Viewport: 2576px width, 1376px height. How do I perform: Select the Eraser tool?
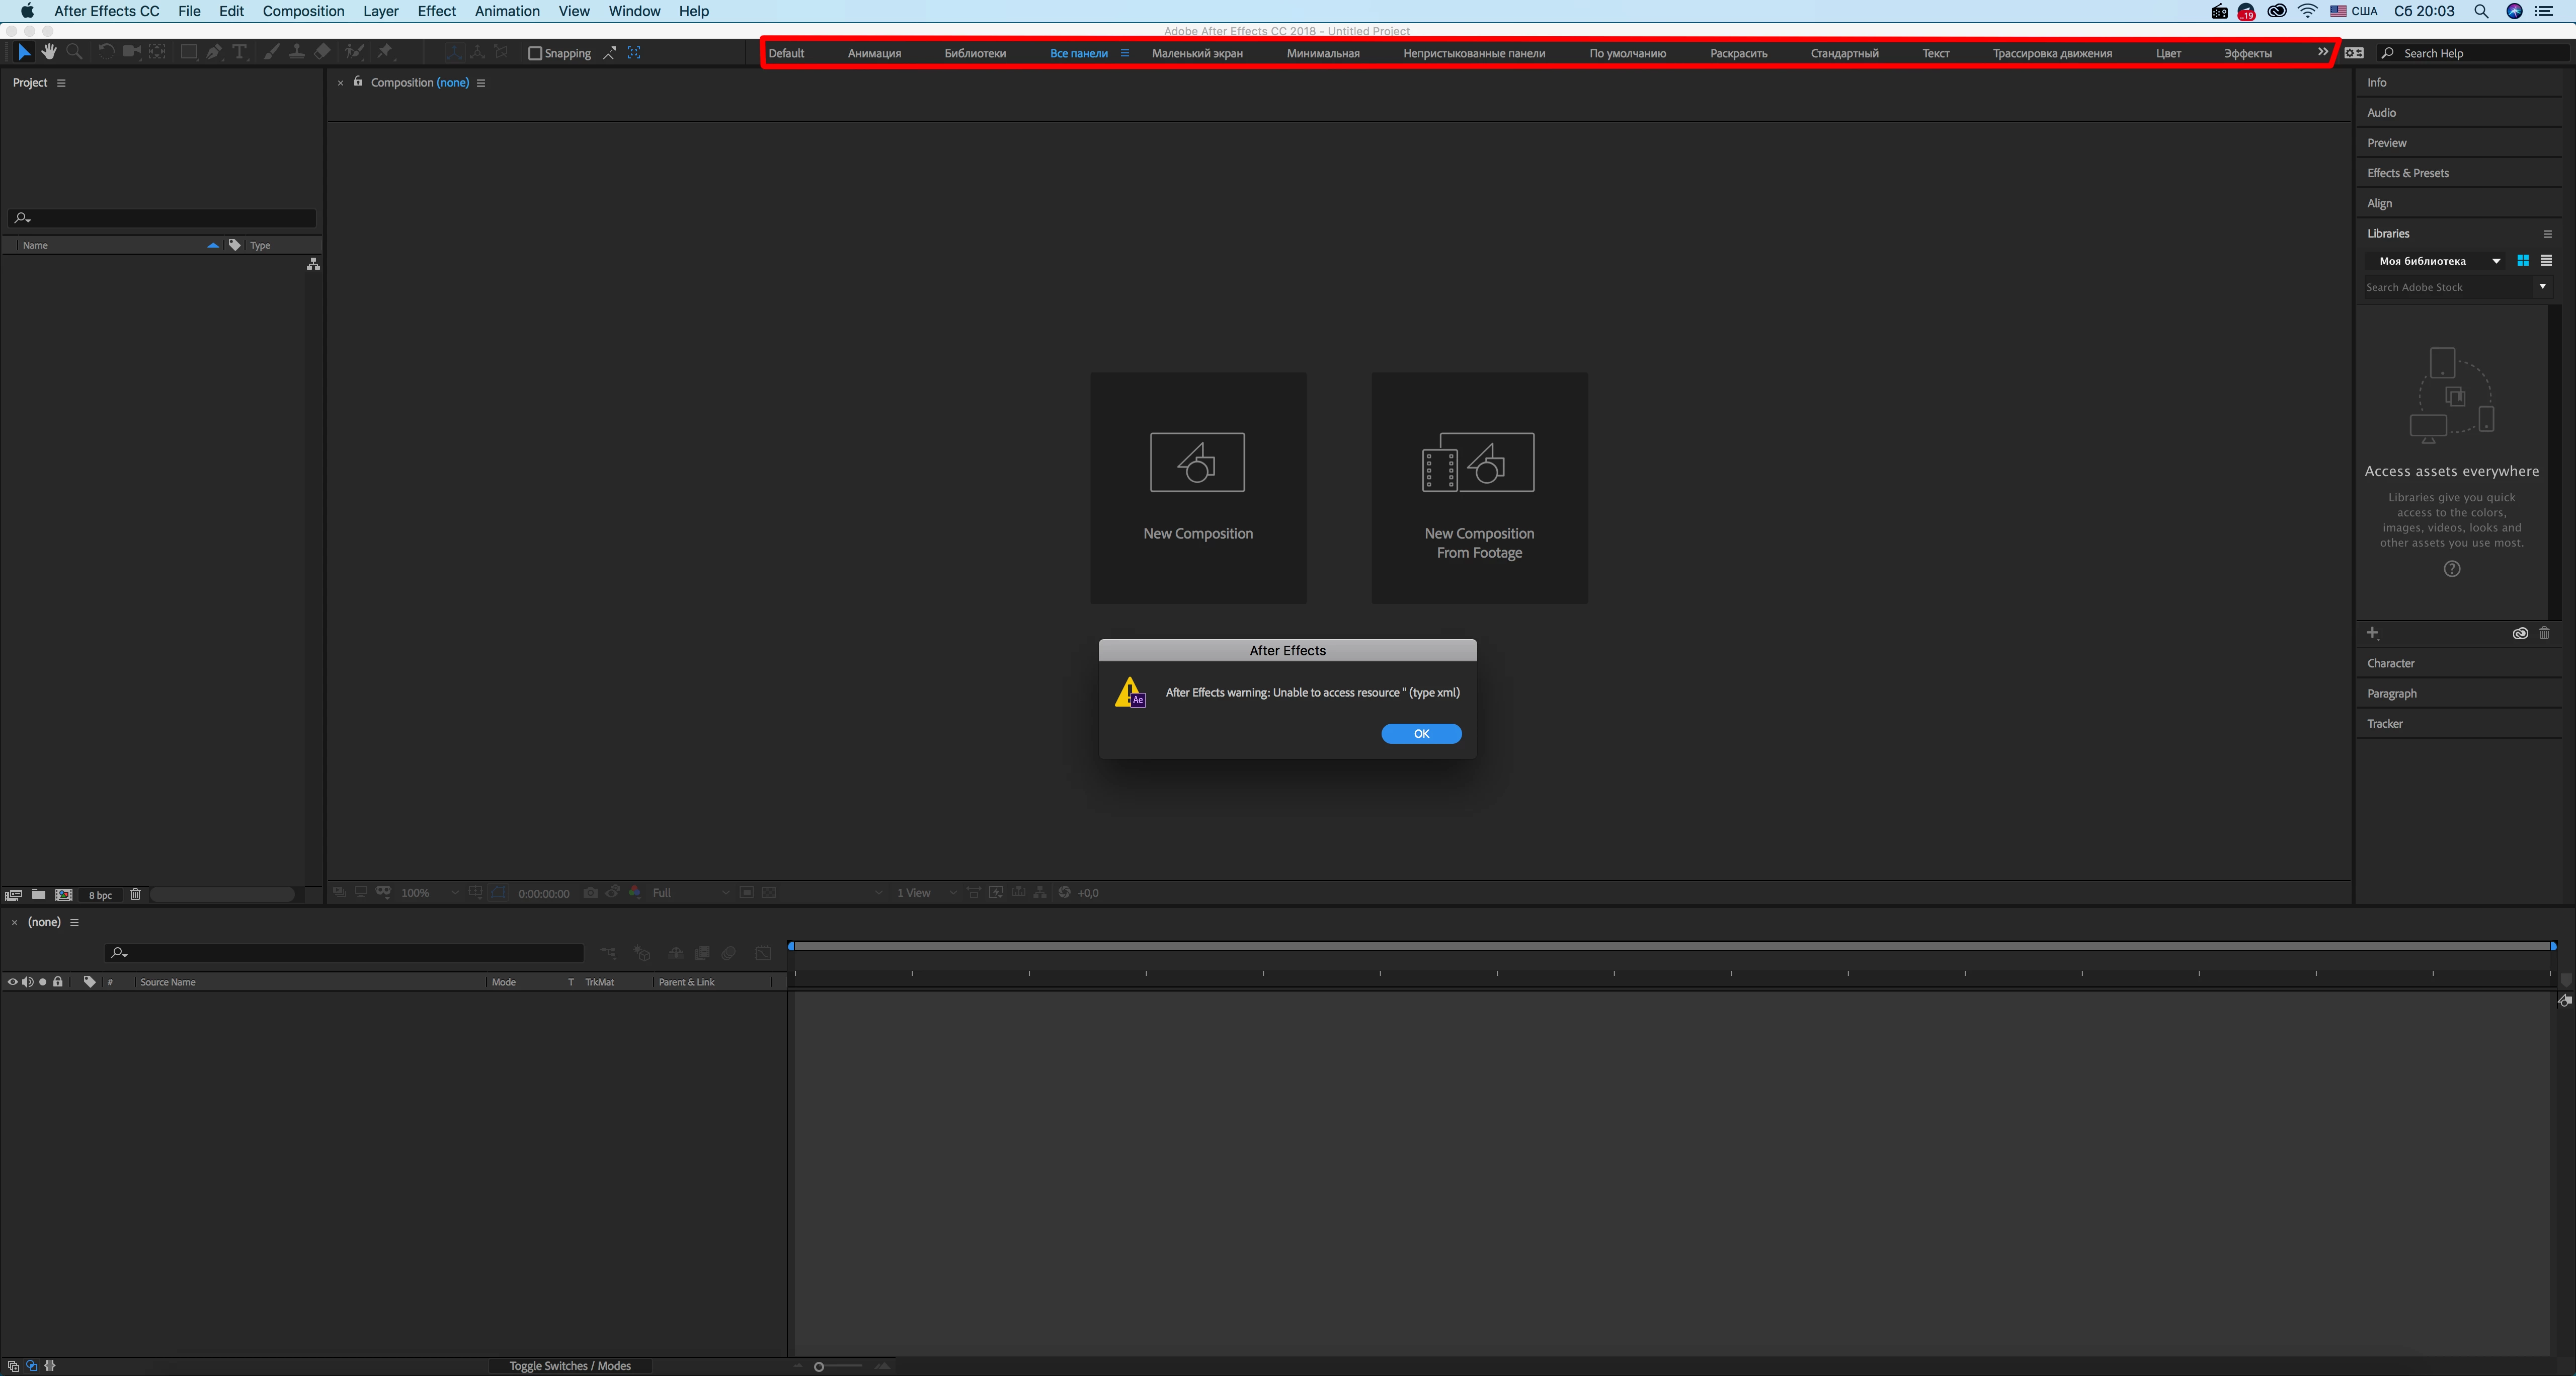(322, 52)
